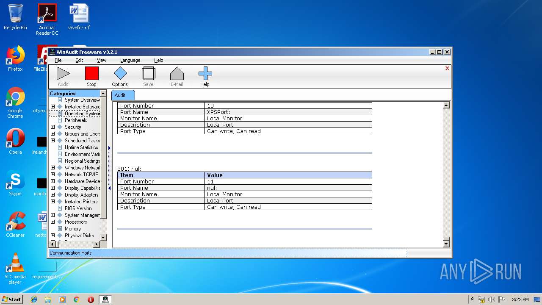Image resolution: width=542 pixels, height=305 pixels.
Task: Select Memory category
Action: pyautogui.click(x=72, y=229)
